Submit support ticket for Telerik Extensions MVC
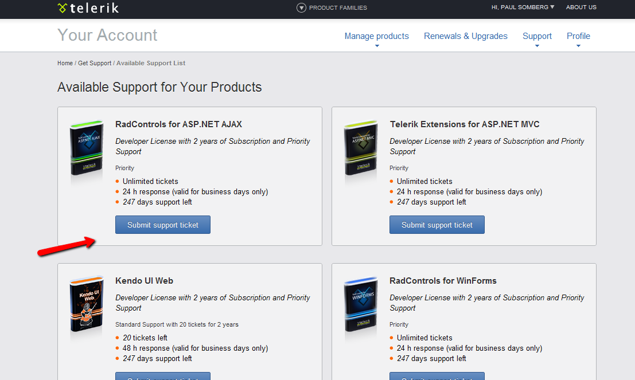The width and height of the screenshot is (635, 380). click(x=437, y=225)
